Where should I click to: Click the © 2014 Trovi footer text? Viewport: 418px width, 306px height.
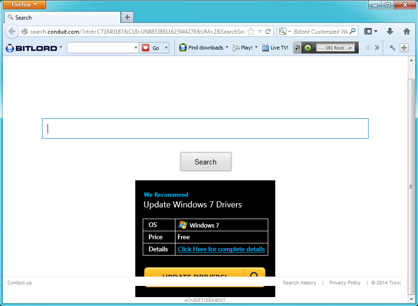(x=386, y=283)
